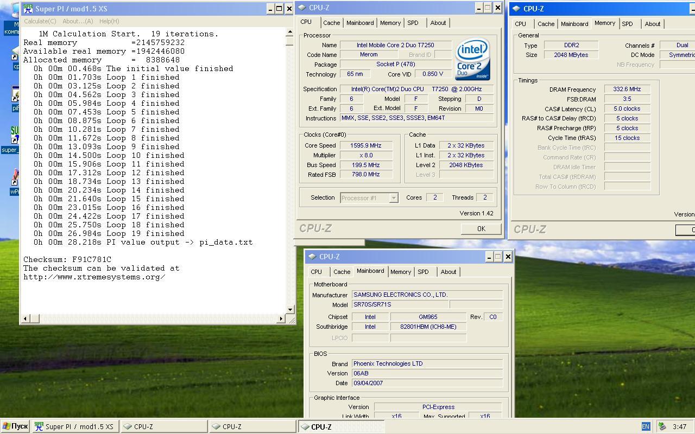Click the Intel Core 2 Duo logo
This screenshot has width=695, height=434.
point(473,59)
